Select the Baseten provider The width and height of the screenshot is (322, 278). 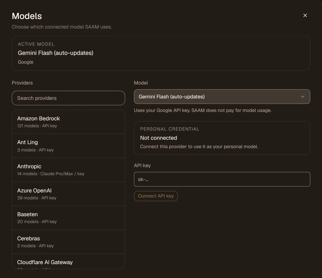tap(68, 218)
